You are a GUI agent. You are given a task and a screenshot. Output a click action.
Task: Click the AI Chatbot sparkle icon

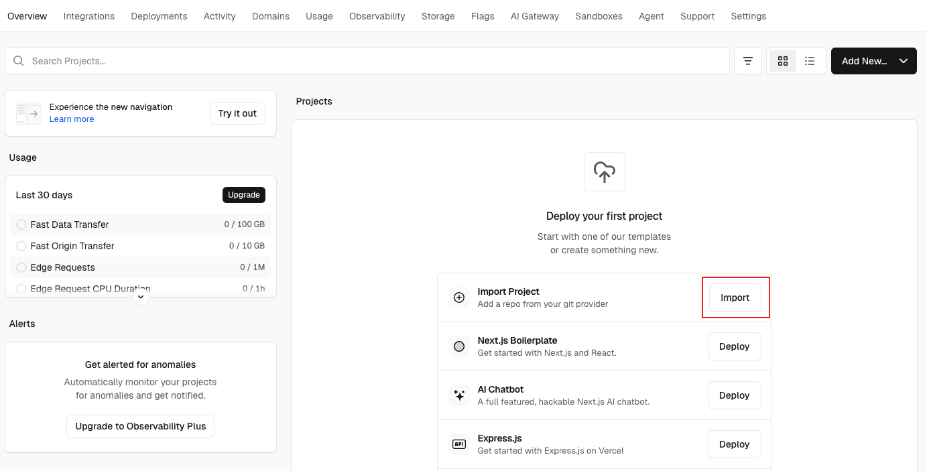[x=459, y=395]
